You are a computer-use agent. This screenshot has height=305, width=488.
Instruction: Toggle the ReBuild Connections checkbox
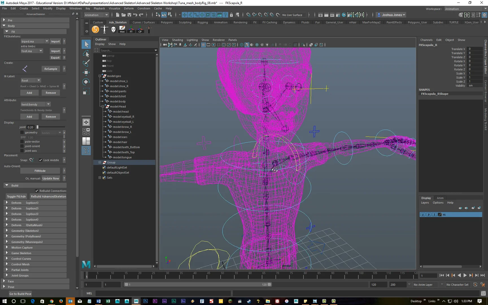click(37, 191)
